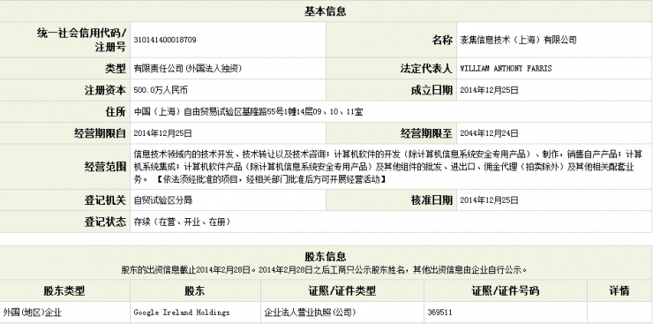653x324 pixels.
Task: Click the 基本信息 section header
Action: [x=325, y=11]
